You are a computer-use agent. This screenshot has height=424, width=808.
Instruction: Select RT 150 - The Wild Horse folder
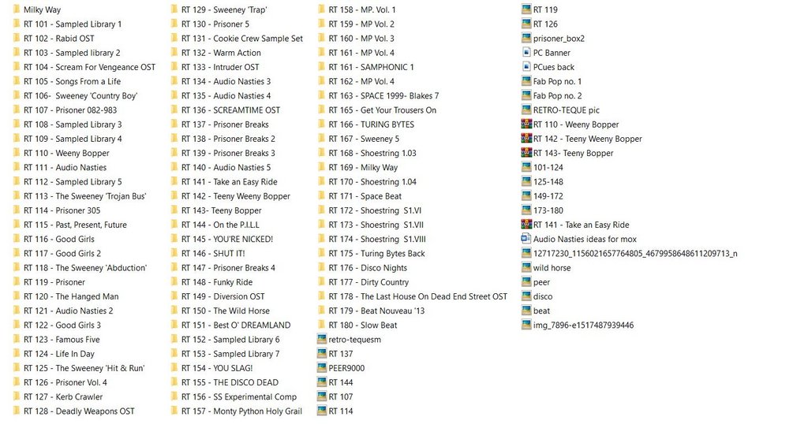tap(226, 311)
